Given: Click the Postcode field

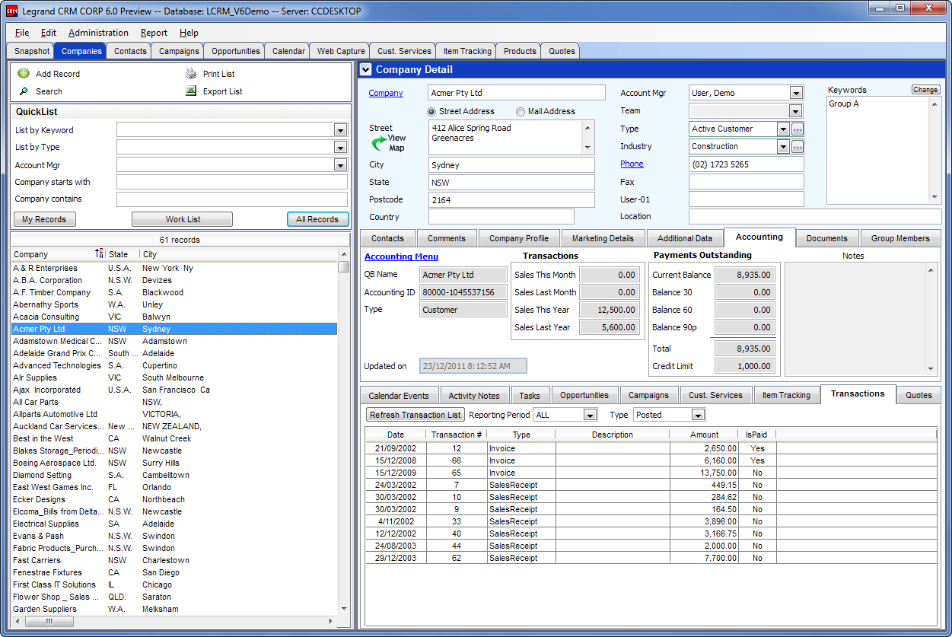Looking at the screenshot, I should 511,199.
